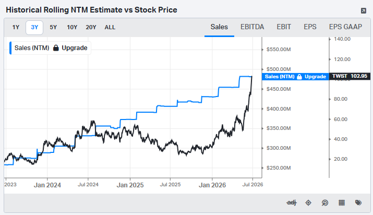Screen dimensions: 373x215
Task: Select the 1Y time range
Action: (16, 27)
